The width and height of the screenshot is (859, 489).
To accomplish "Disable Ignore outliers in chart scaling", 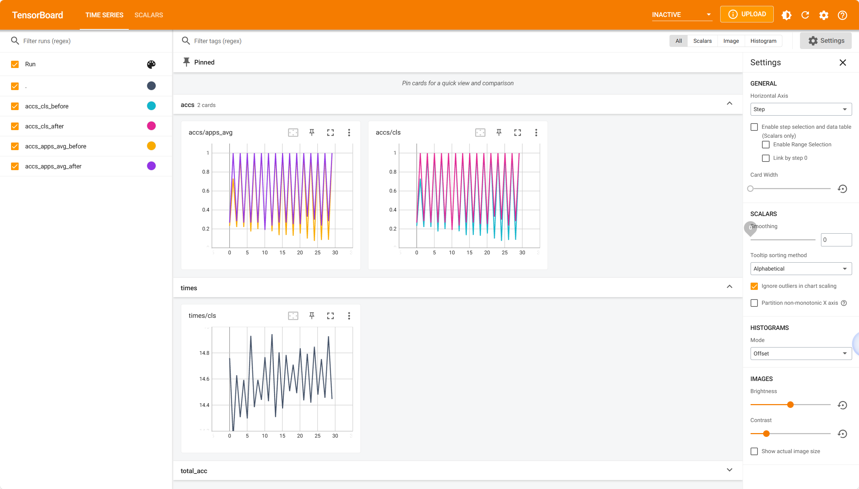I will (754, 286).
